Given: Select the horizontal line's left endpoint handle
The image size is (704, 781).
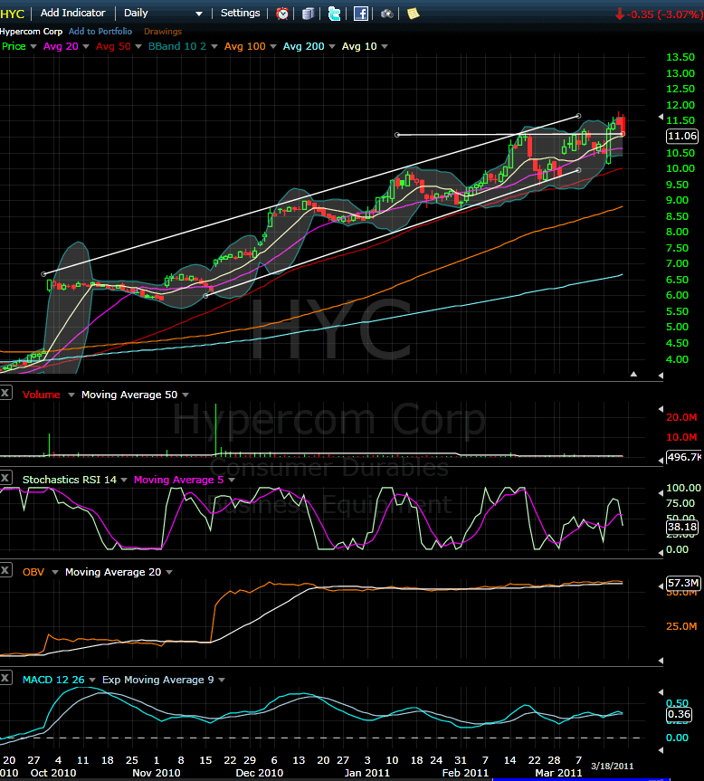Looking at the screenshot, I should 397,135.
